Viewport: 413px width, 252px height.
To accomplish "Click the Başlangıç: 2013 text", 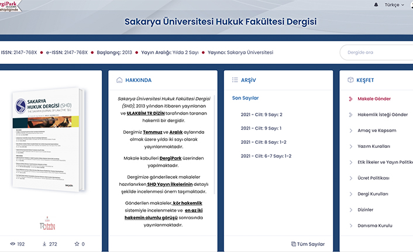I will coord(114,53).
